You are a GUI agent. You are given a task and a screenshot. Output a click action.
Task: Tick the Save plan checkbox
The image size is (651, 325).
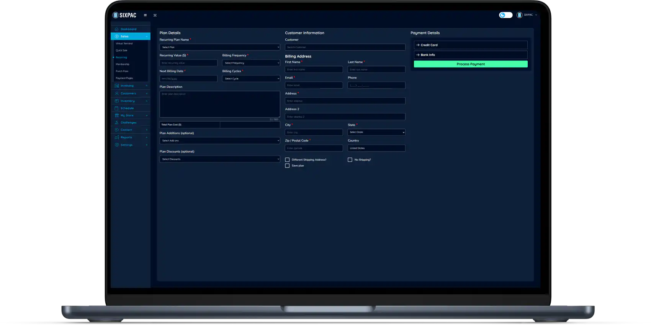[287, 166]
